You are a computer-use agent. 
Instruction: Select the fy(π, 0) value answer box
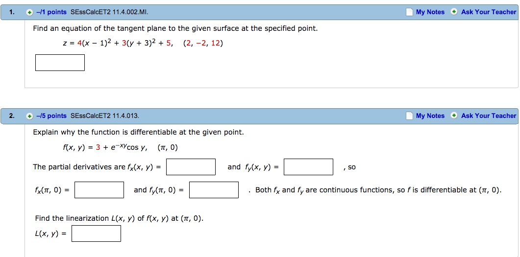pos(214,190)
